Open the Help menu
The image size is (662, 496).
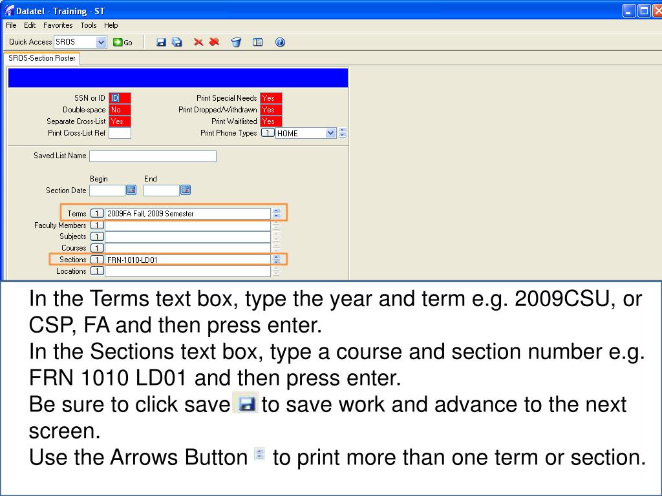pyautogui.click(x=111, y=25)
